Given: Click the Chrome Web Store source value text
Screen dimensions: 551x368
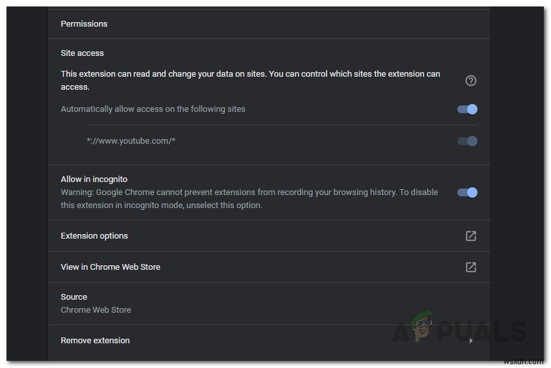Looking at the screenshot, I should 96,310.
